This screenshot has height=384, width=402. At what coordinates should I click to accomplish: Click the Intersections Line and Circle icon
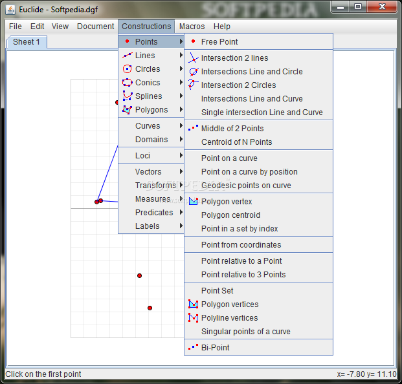click(x=194, y=71)
